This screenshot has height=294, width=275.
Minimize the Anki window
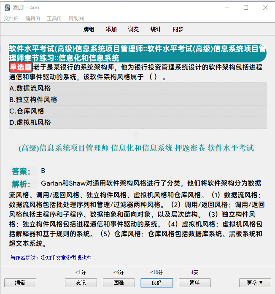coord(227,8)
